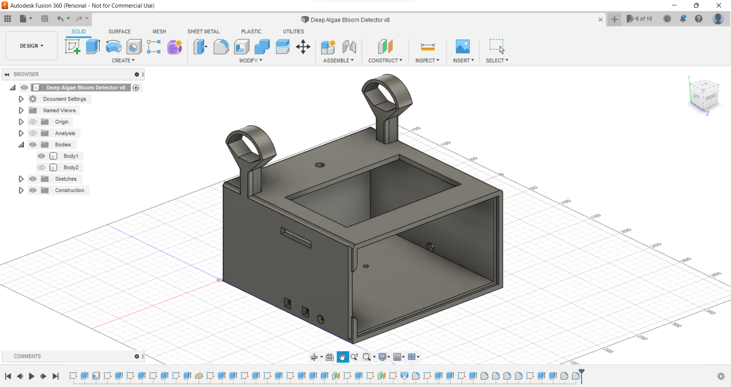Select the Measure tool icon
The width and height of the screenshot is (731, 387).
coord(428,47)
